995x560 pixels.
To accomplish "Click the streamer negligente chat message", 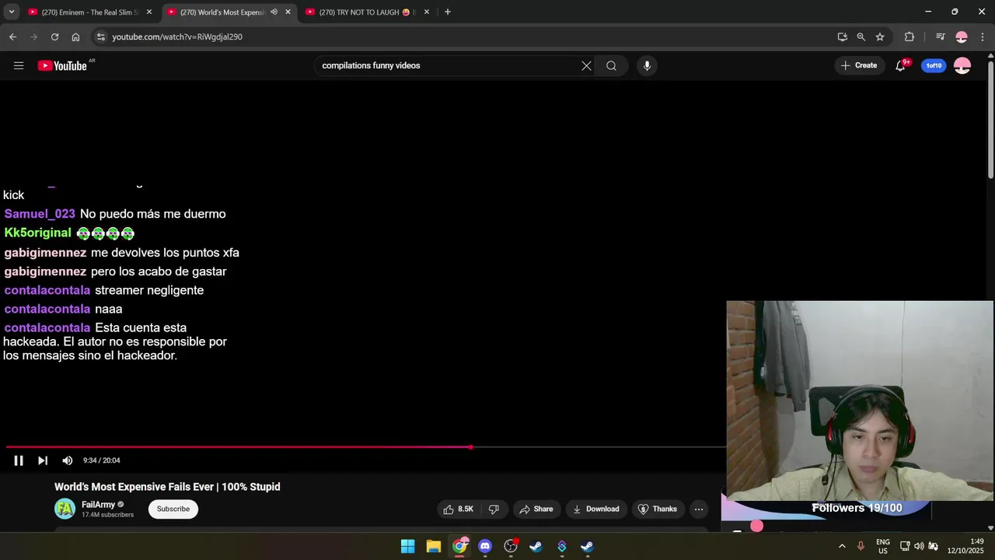I will click(149, 290).
